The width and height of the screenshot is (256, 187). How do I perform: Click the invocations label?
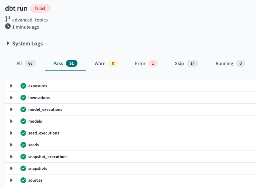point(39,98)
